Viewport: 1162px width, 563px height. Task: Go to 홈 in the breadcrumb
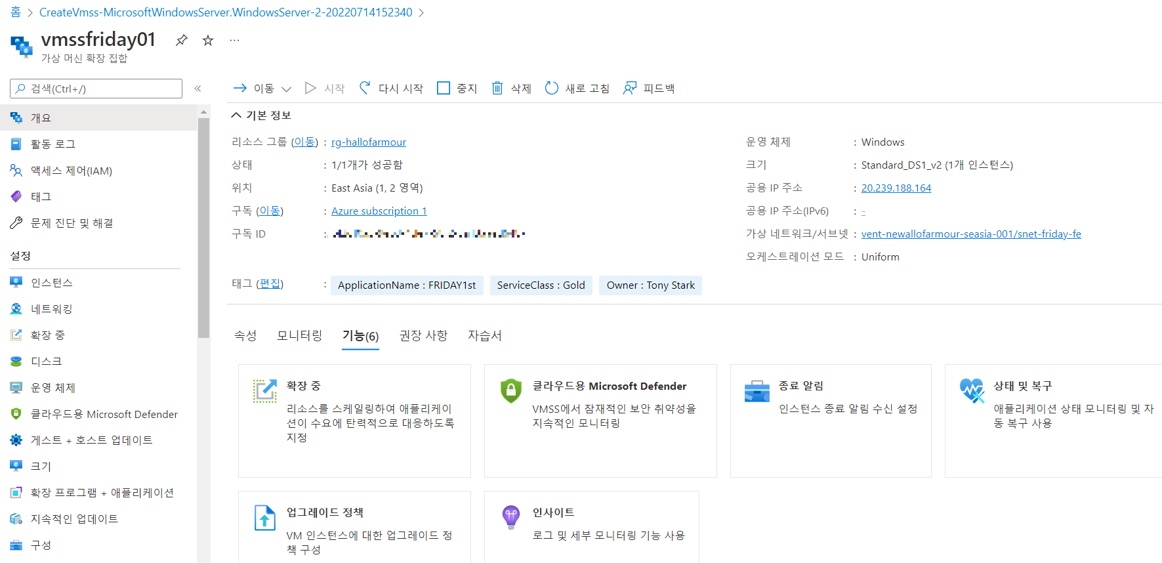pyautogui.click(x=16, y=12)
